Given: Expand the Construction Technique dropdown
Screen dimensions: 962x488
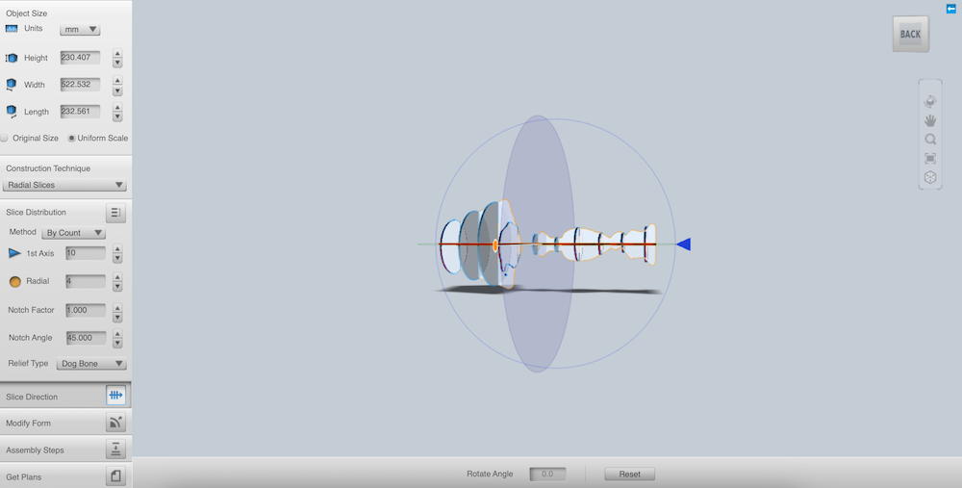Looking at the screenshot, I should point(65,185).
